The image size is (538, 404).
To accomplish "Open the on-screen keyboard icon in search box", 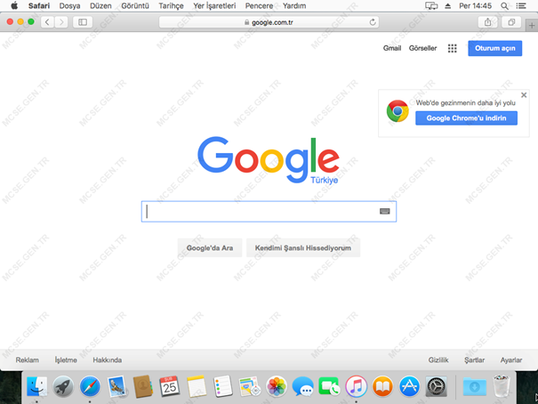I will tap(385, 212).
